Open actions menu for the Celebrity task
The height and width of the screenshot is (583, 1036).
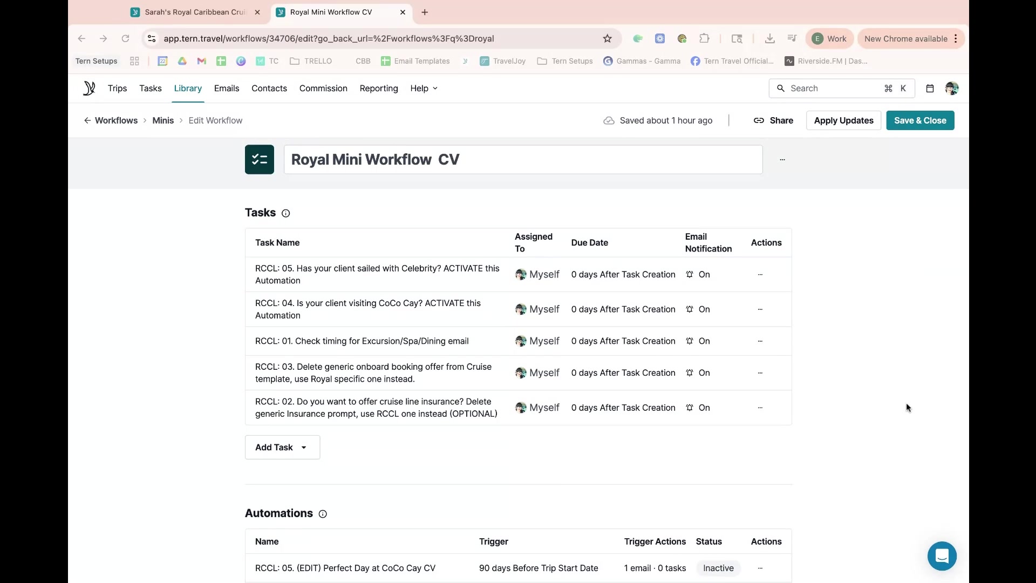tap(760, 274)
